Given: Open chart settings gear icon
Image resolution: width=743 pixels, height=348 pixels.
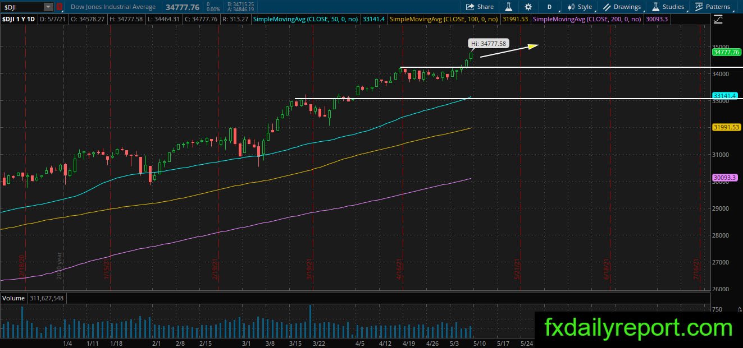Looking at the screenshot, I should (528, 7).
